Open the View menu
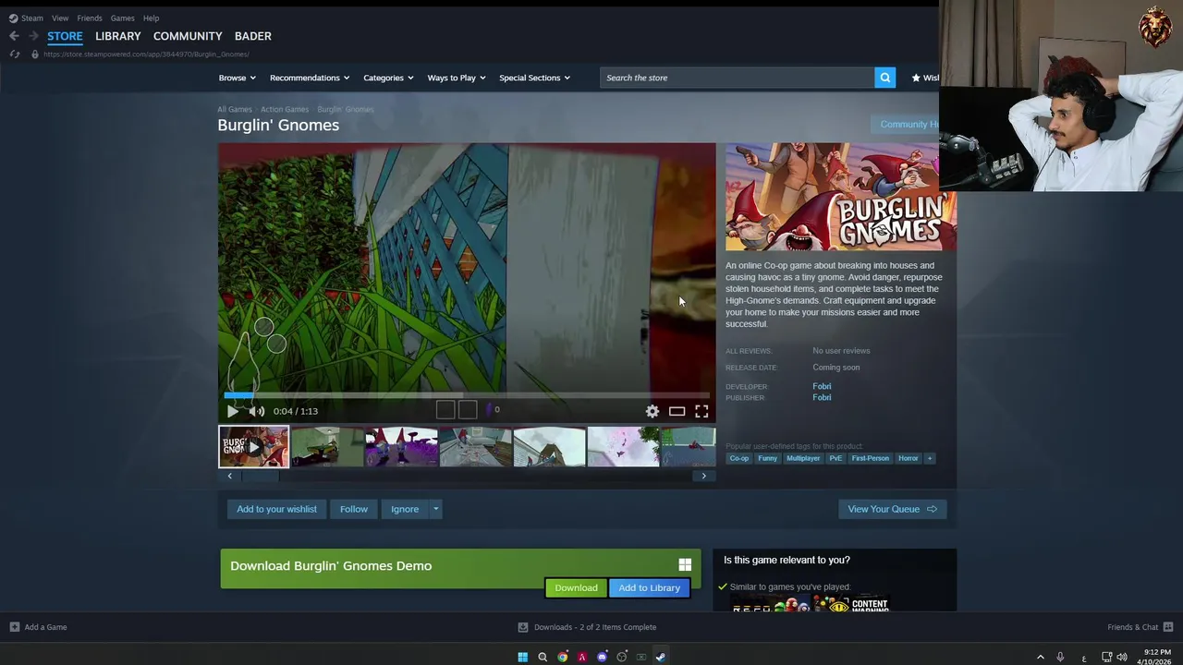Viewport: 1183px width, 665px height. [x=60, y=18]
